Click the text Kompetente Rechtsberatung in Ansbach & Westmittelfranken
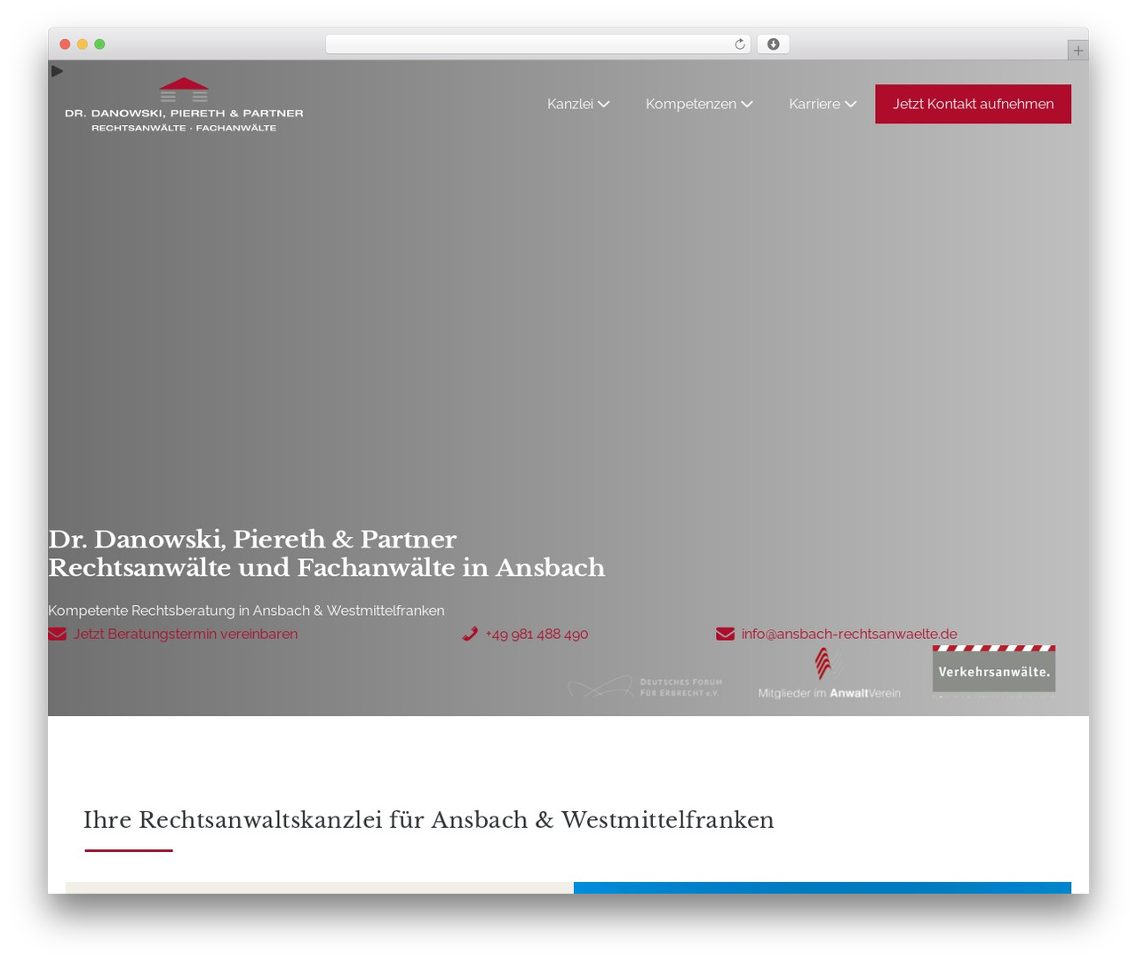The image size is (1137, 962). pos(246,611)
